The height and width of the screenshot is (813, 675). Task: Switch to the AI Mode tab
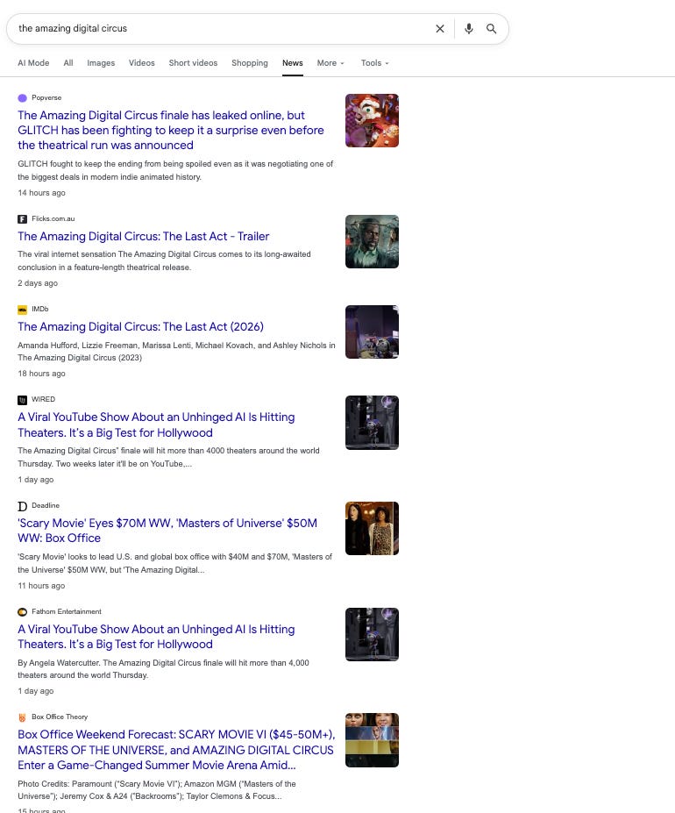pos(33,63)
